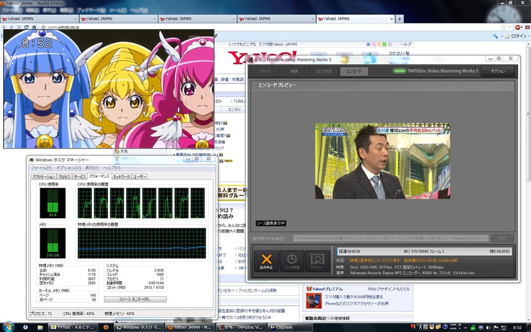The height and width of the screenshot is (332, 531).
Task: Open the ClipDesk taskbar button
Action: point(290,327)
